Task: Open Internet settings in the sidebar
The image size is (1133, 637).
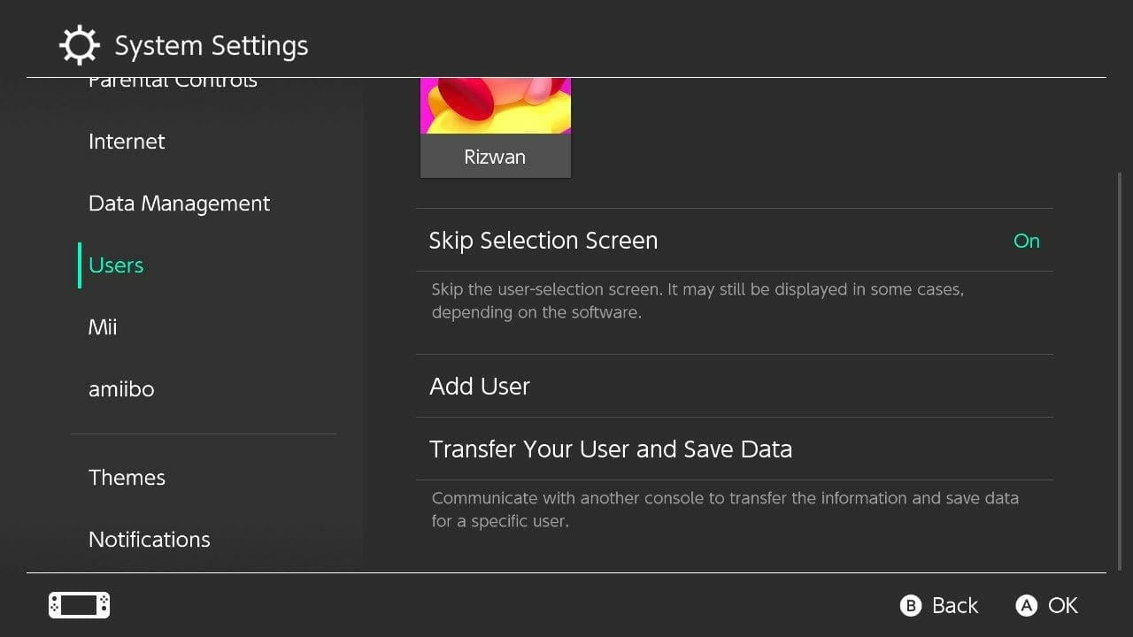Action: click(127, 142)
